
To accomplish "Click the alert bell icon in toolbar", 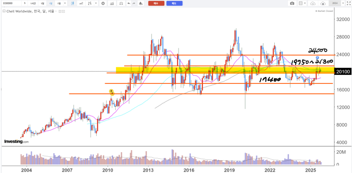I will [x=141, y=3].
